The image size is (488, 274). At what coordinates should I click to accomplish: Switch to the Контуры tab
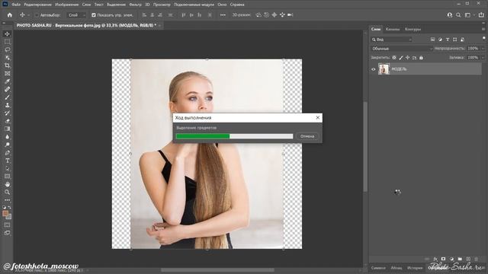pyautogui.click(x=413, y=29)
